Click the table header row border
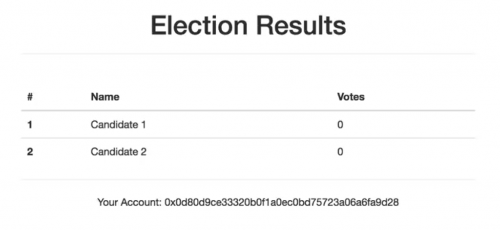The image size is (500, 230). point(248,111)
